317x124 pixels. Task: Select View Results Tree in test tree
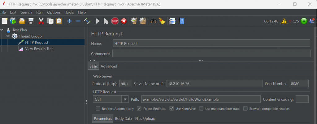point(39,49)
